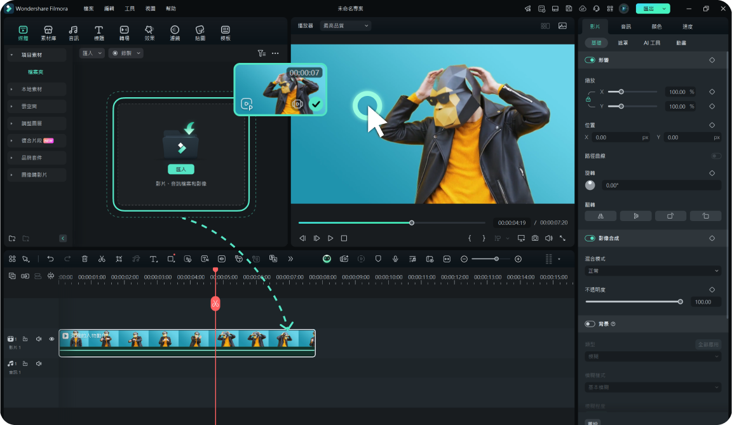Lock video track 1
Image resolution: width=732 pixels, height=425 pixels.
coord(25,339)
